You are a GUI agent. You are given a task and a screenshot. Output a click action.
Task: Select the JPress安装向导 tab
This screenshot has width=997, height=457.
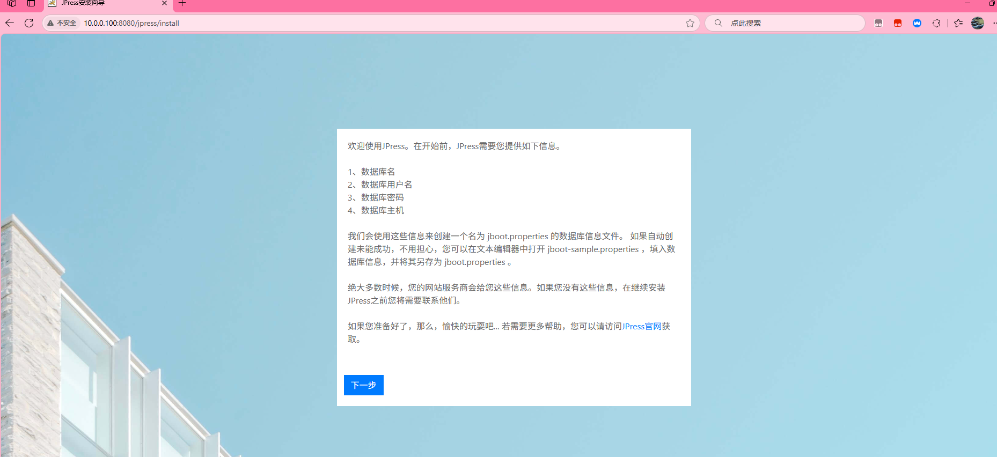tap(107, 4)
